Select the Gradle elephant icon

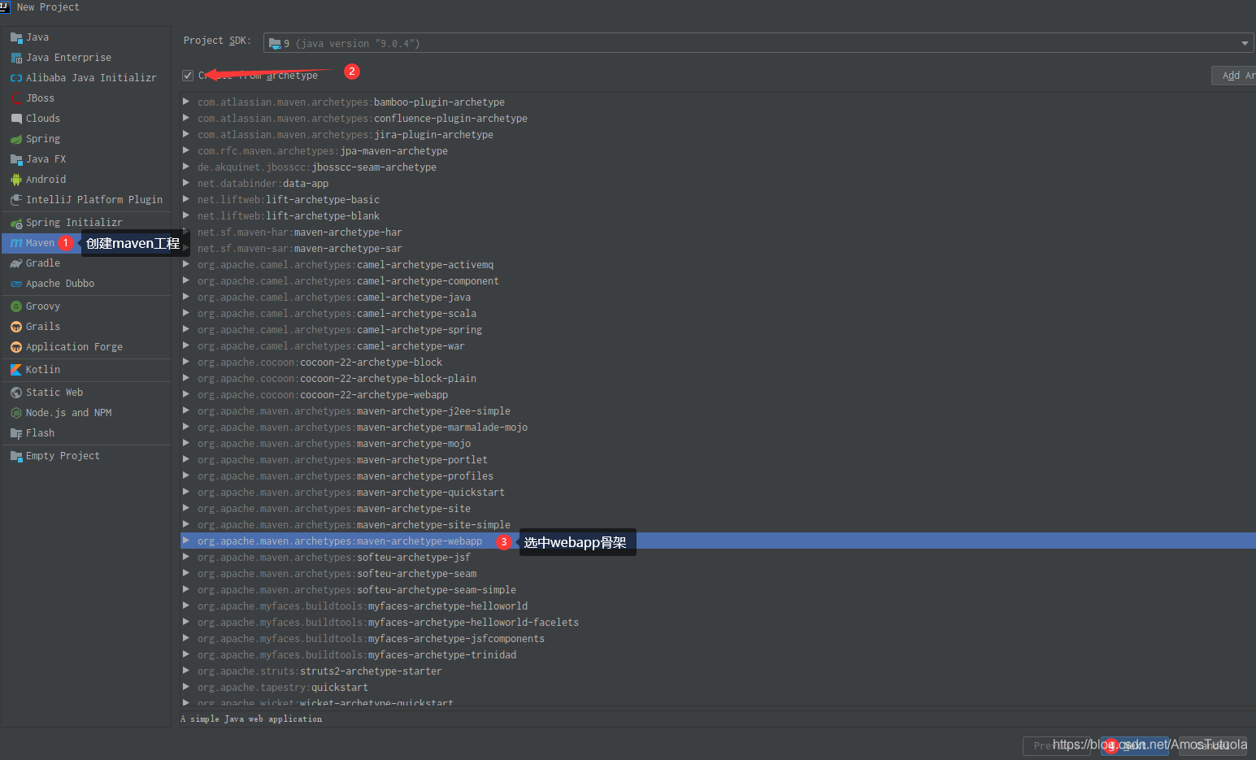click(16, 263)
